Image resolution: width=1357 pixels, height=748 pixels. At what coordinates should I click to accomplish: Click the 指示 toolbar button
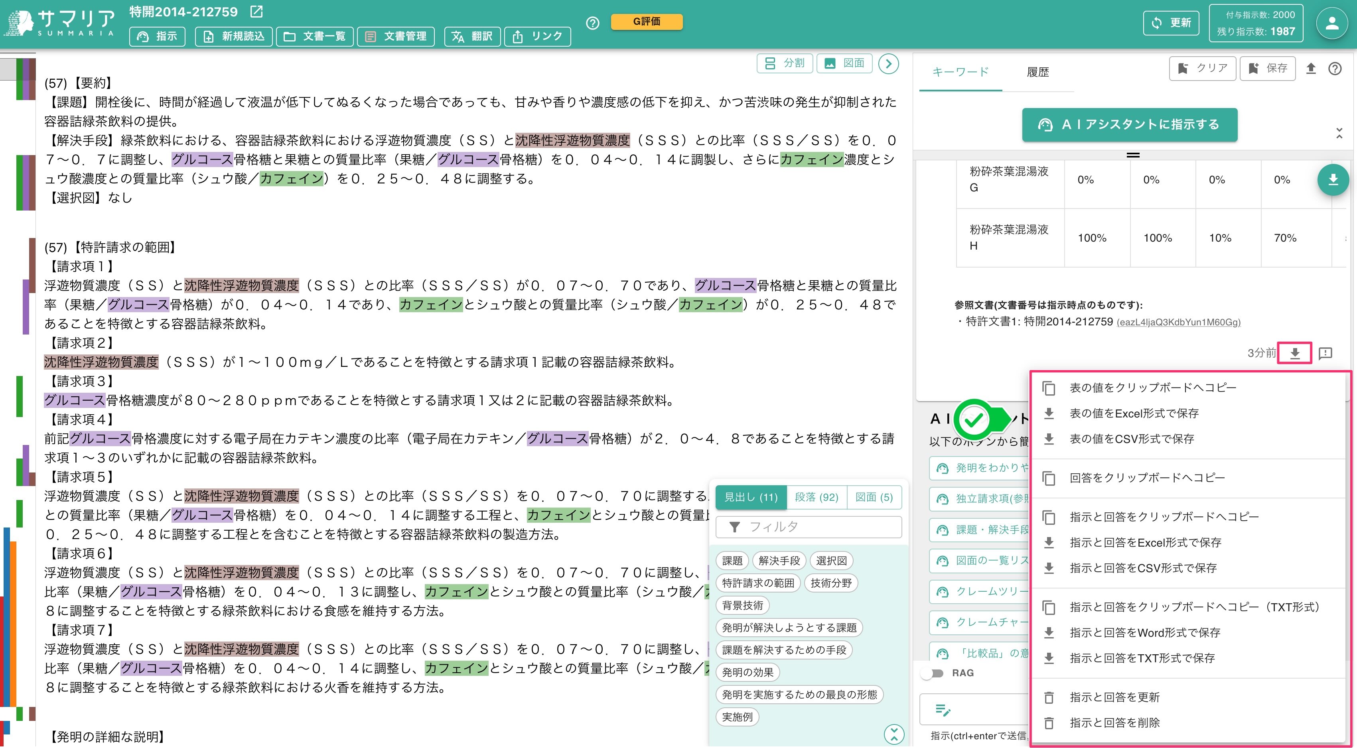[157, 36]
